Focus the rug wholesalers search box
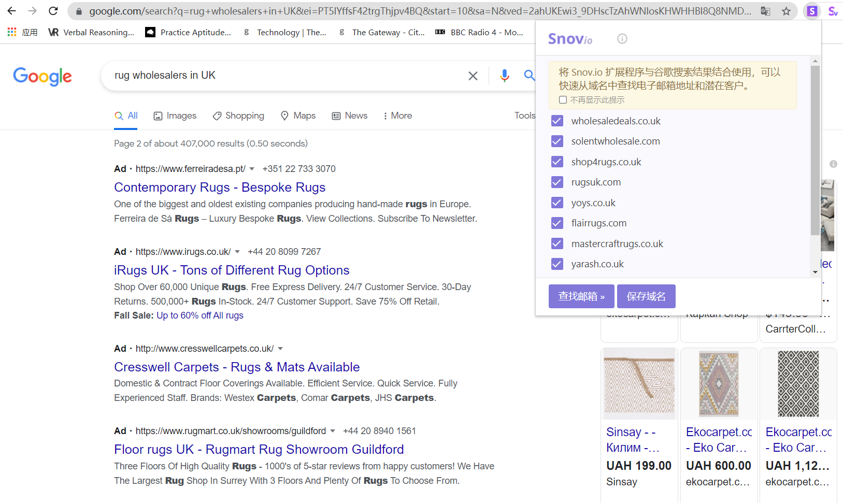 point(285,76)
